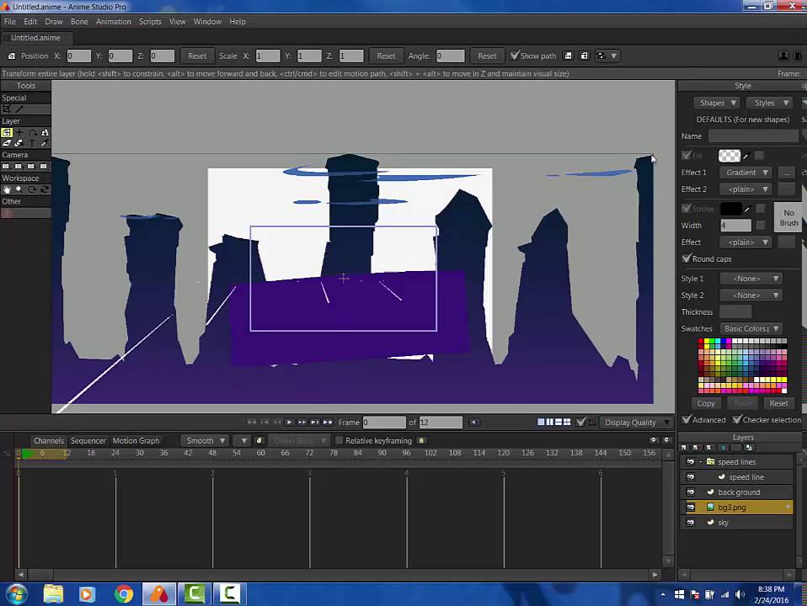Open the Animation menu
Image resolution: width=807 pixels, height=606 pixels.
click(113, 22)
